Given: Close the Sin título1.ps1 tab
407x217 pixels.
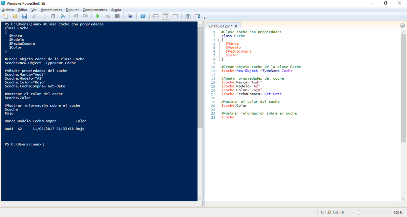Looking at the screenshot, I should [236, 26].
